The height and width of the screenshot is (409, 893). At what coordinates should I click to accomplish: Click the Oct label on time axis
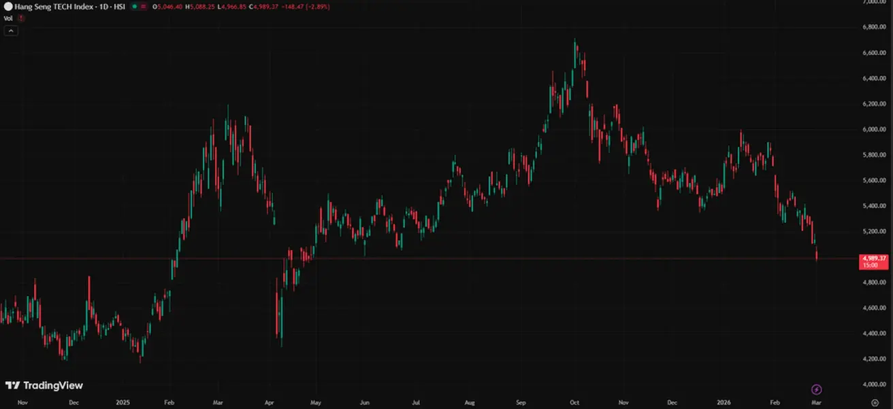click(574, 403)
